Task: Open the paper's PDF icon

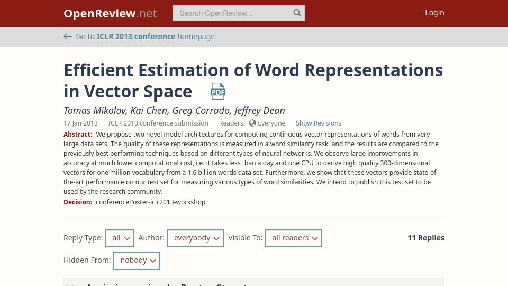Action: 217,91
